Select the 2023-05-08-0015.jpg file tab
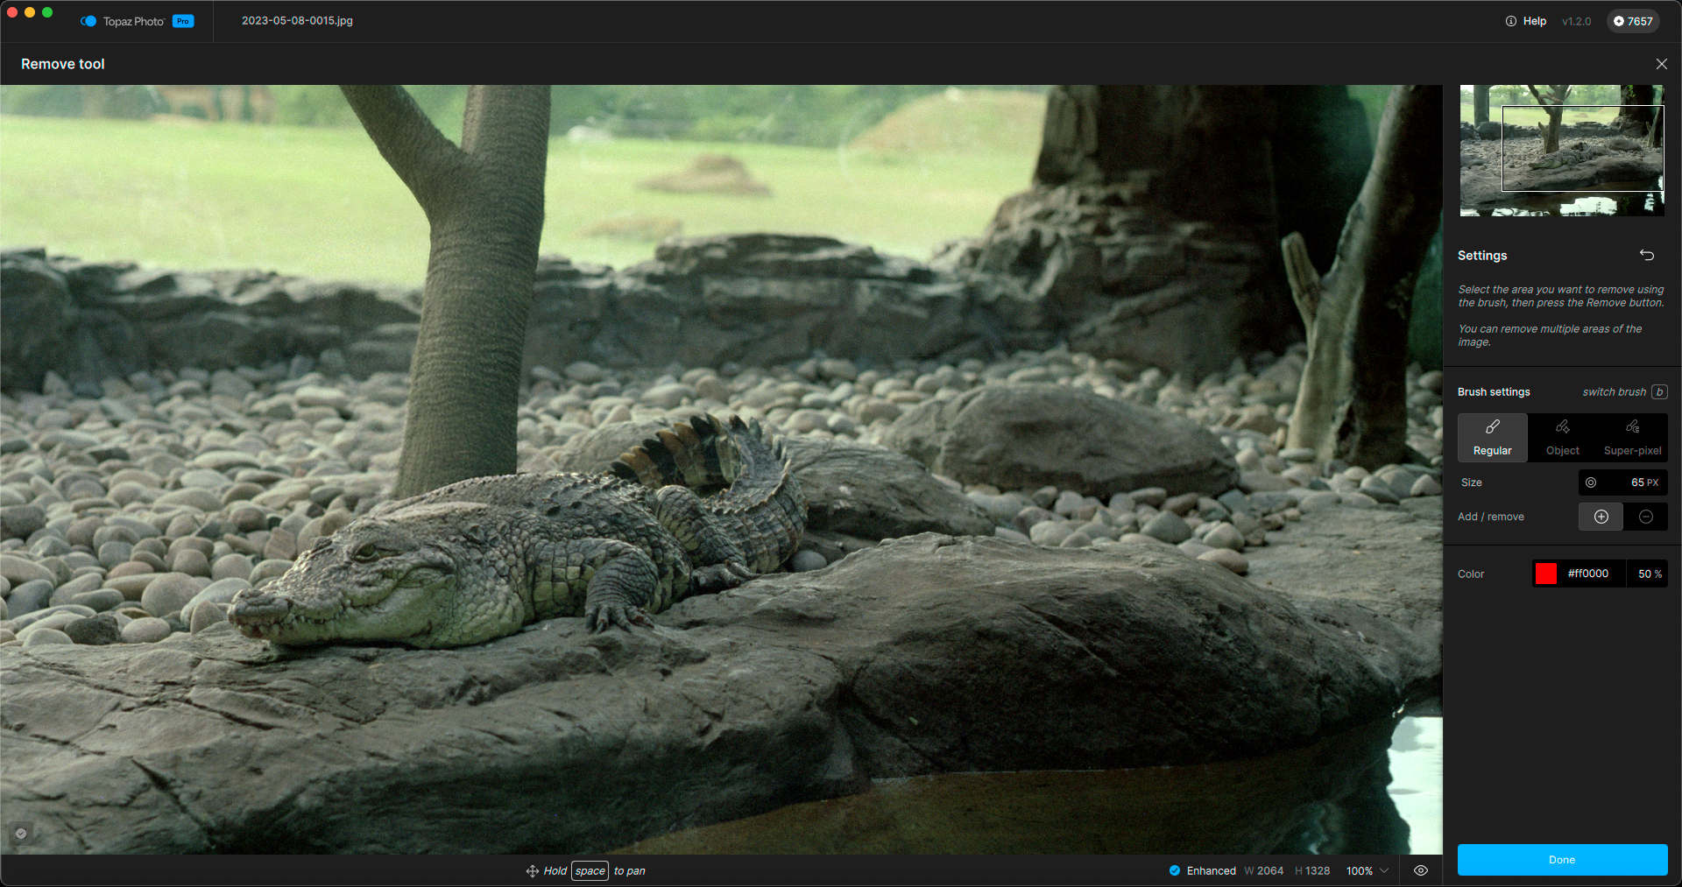Screen dimensions: 1682x887 (297, 21)
